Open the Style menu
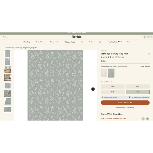Screen dimensions: 153x153 [x=100, y=42]
